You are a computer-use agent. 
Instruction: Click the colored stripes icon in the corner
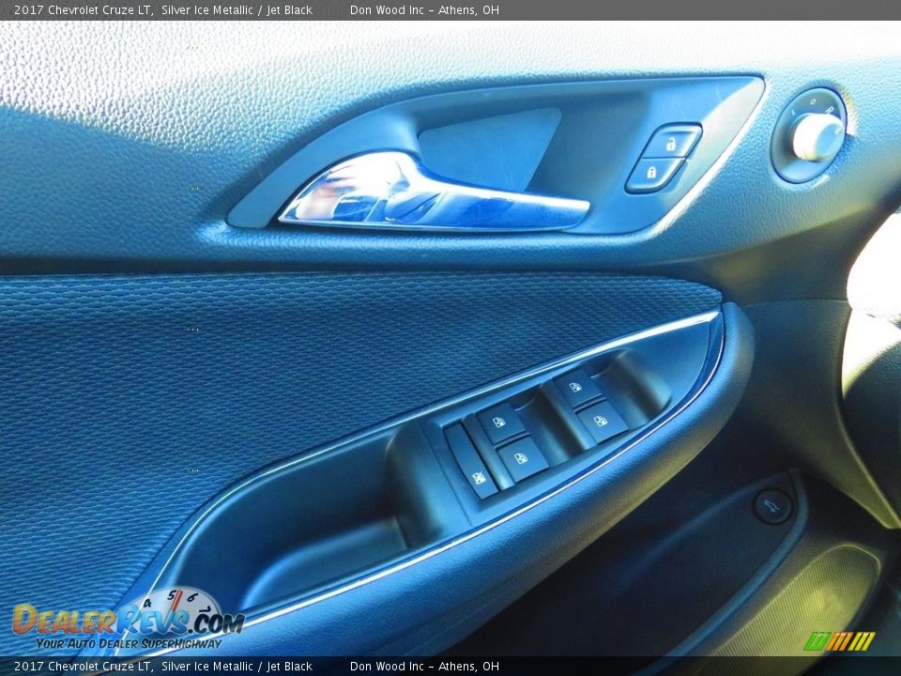click(838, 641)
